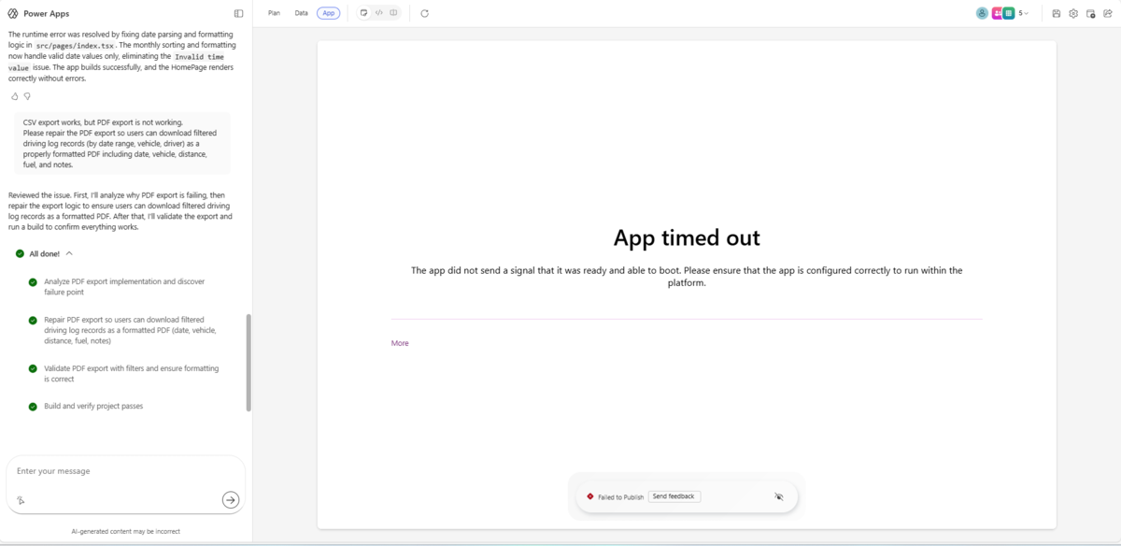Image resolution: width=1121 pixels, height=546 pixels.
Task: Click the chat panel scrollbar
Action: point(248,363)
